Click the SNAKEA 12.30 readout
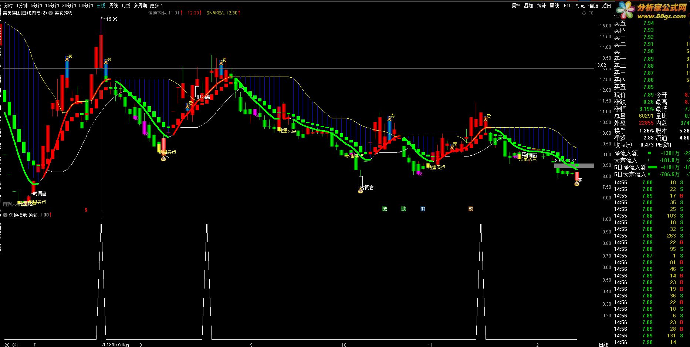This screenshot has width=690, height=347. pos(223,13)
